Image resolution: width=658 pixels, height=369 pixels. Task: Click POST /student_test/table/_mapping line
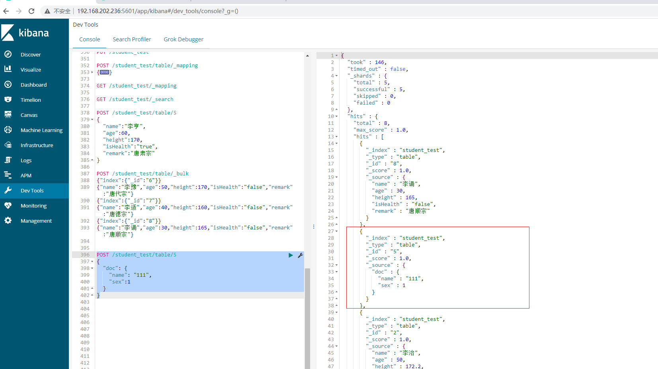coord(147,66)
